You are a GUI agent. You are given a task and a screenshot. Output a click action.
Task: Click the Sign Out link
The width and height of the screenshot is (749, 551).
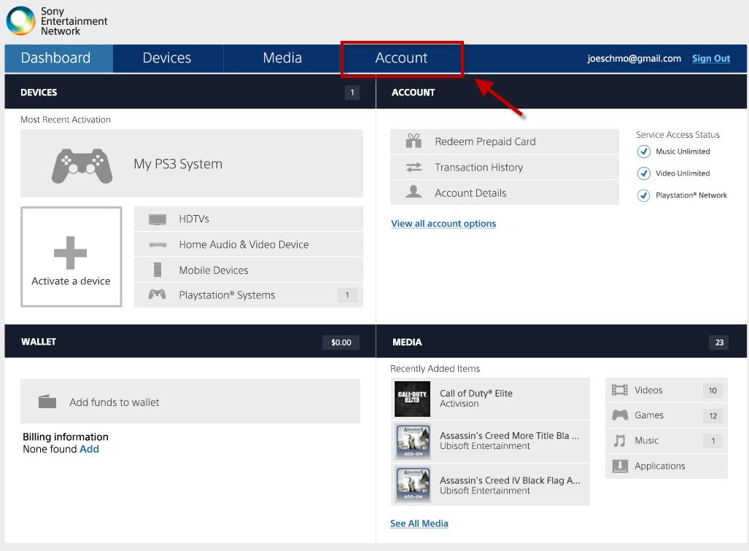[x=711, y=58]
